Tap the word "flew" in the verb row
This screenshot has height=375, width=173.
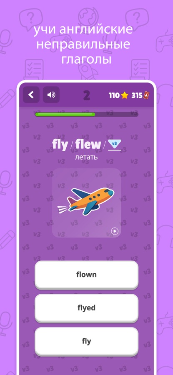coord(88,145)
